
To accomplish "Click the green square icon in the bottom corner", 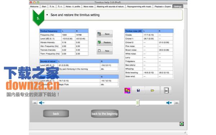I will [181, 124].
